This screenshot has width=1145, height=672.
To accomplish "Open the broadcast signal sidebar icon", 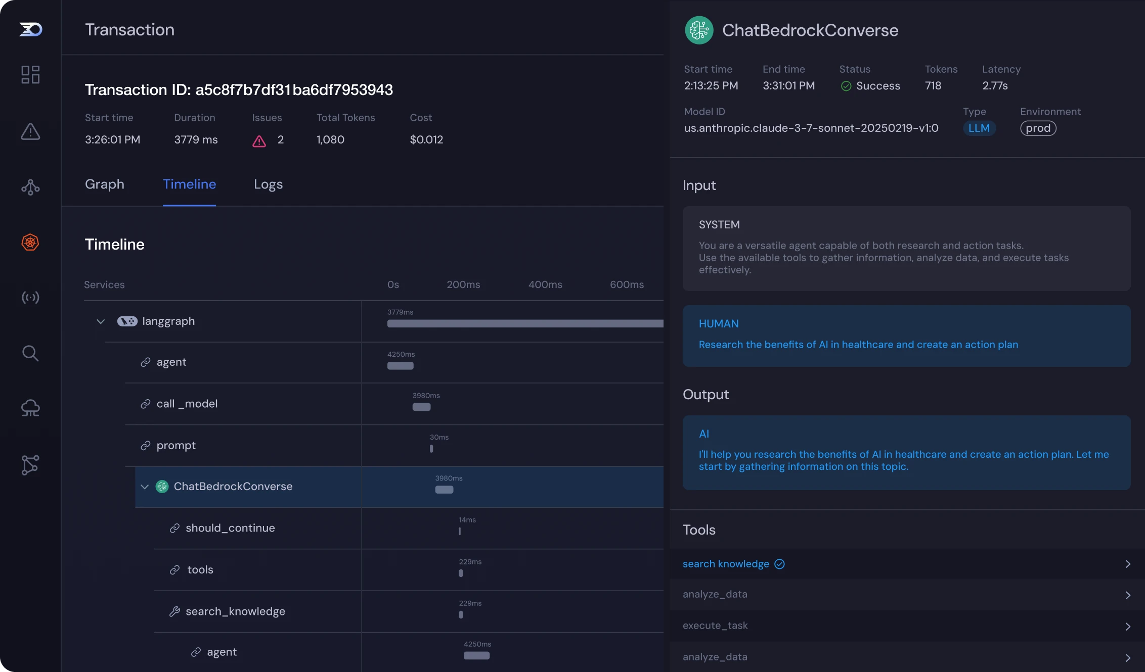I will [30, 297].
